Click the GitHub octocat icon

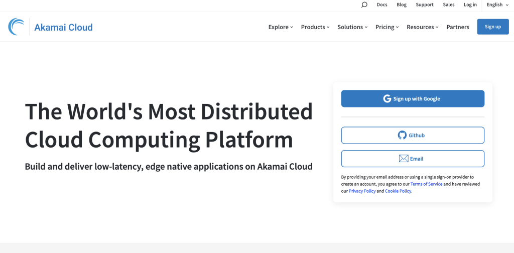coord(402,135)
